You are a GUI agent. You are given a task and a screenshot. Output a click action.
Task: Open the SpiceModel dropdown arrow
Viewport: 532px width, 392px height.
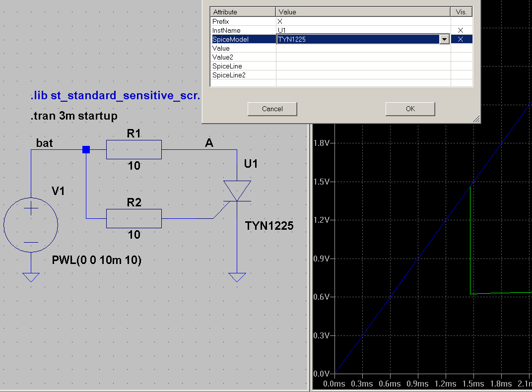click(445, 39)
